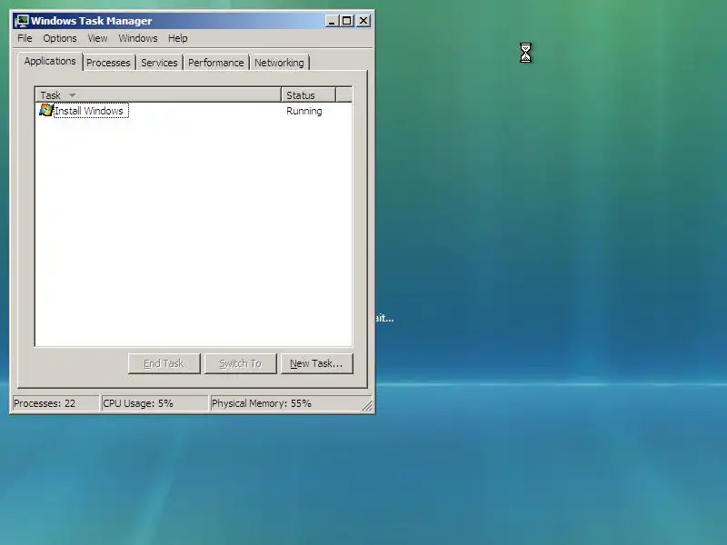Click the Install Windows task icon
This screenshot has width=727, height=545.
coord(46,110)
